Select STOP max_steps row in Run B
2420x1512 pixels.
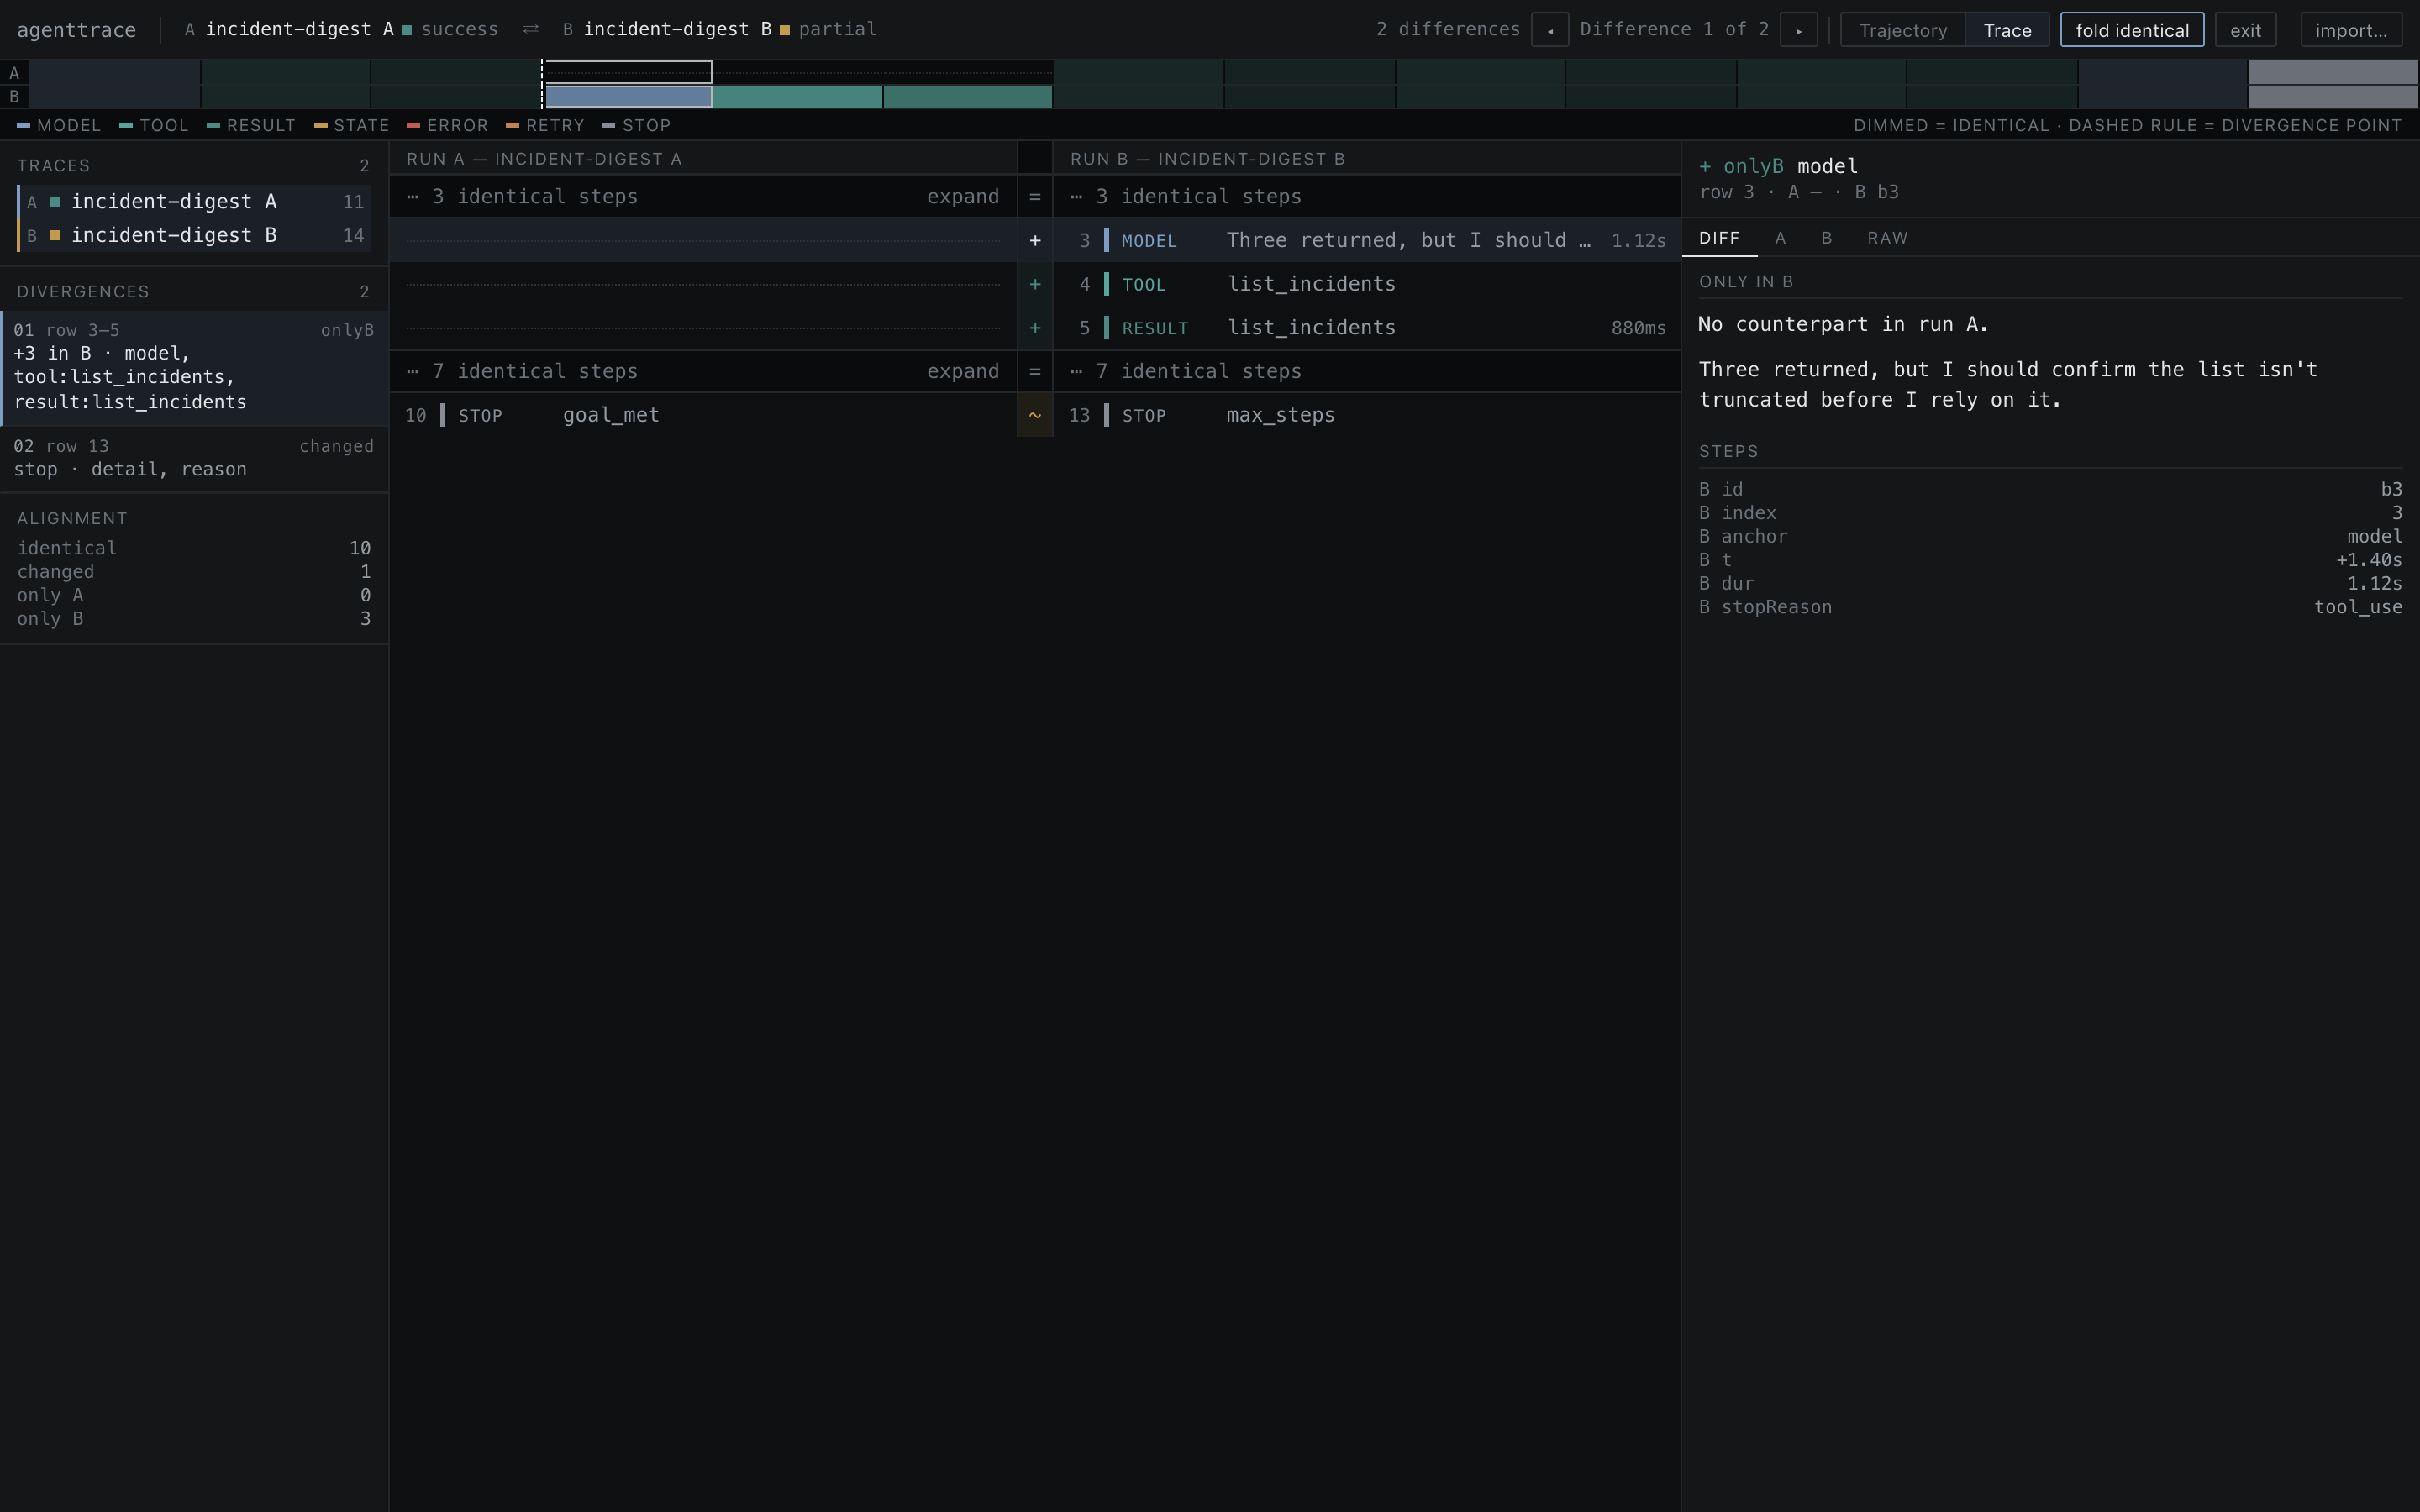click(x=1366, y=415)
